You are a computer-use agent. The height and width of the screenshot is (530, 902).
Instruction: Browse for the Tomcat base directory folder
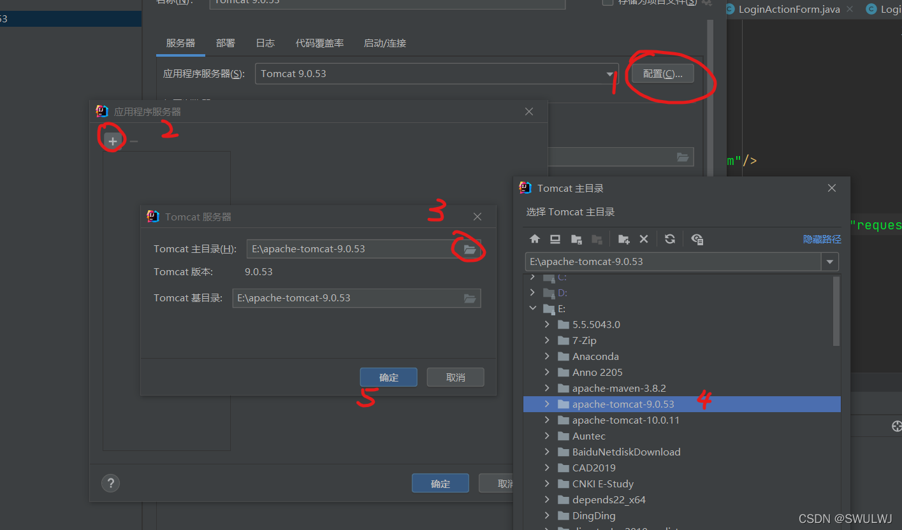[470, 298]
